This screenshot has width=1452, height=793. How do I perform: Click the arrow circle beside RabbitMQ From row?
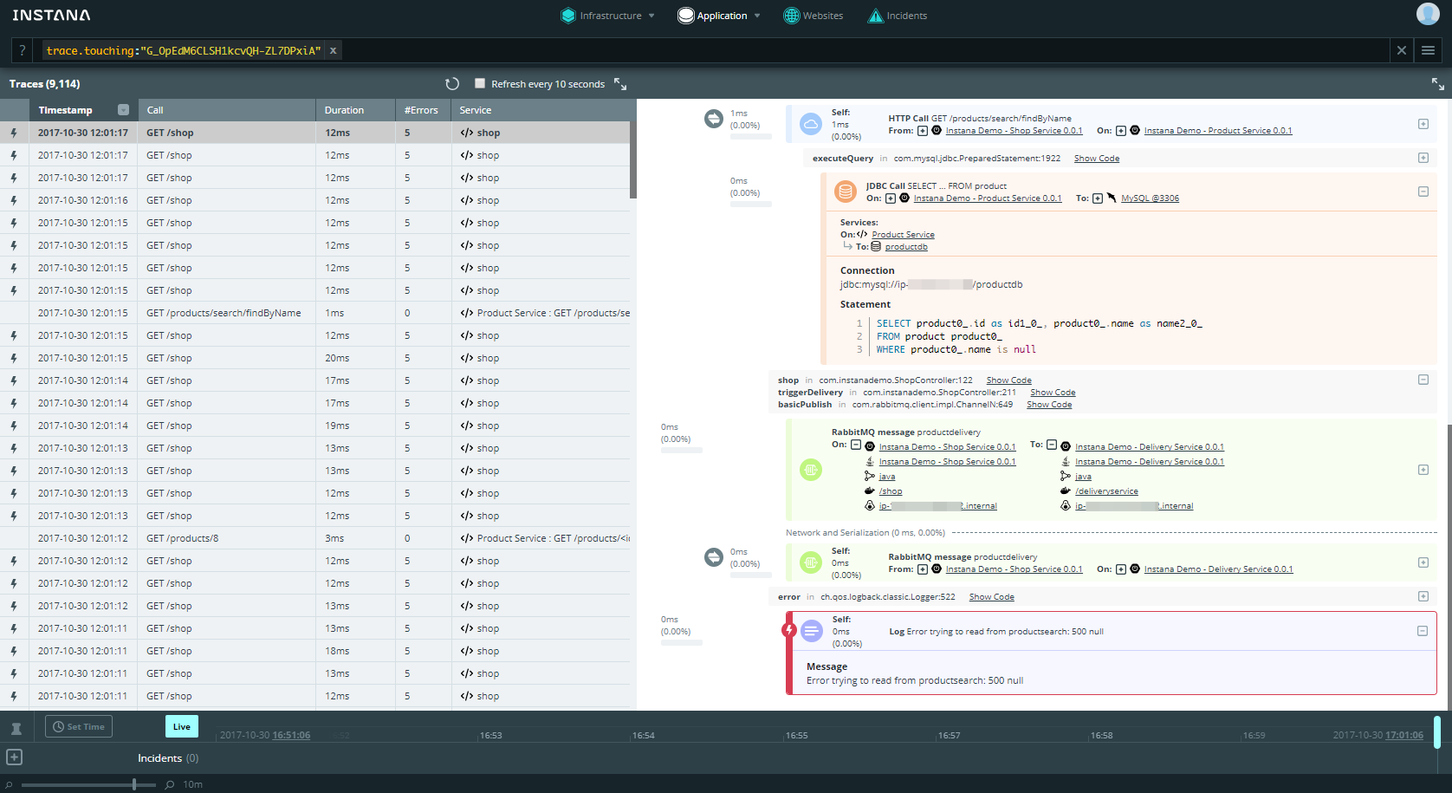tap(714, 557)
